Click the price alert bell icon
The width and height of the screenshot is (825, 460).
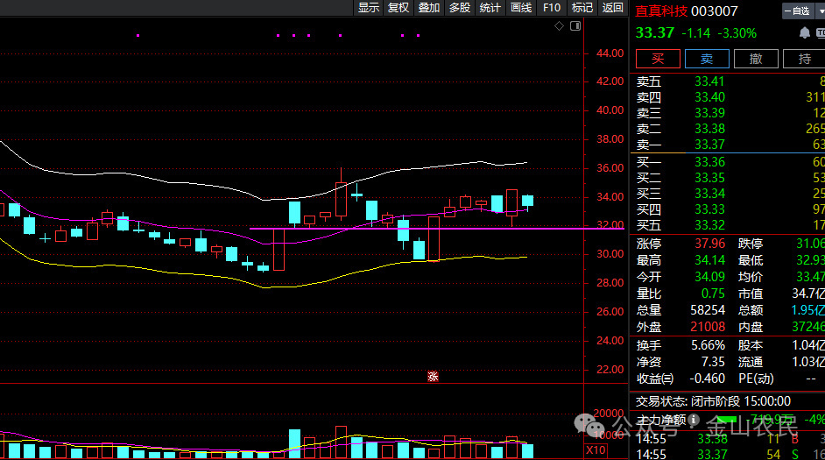tap(804, 33)
